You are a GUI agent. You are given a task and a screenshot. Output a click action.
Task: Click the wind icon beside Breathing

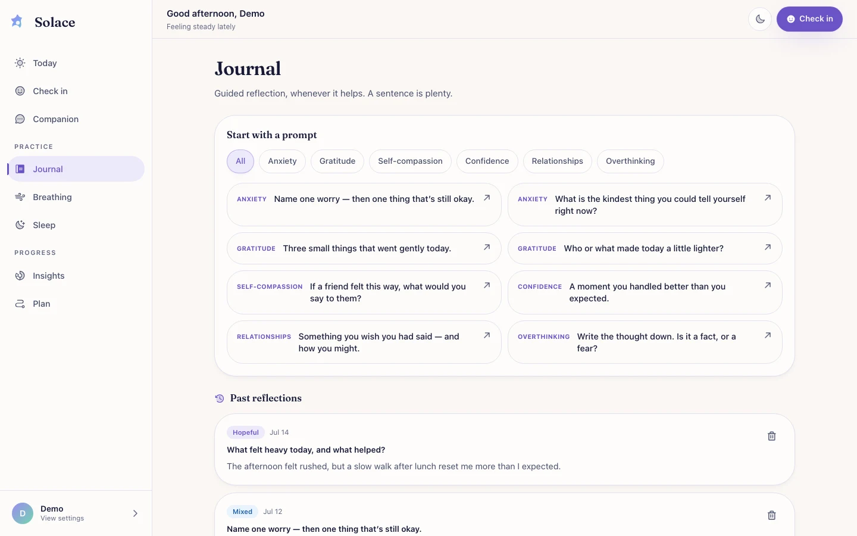20,197
